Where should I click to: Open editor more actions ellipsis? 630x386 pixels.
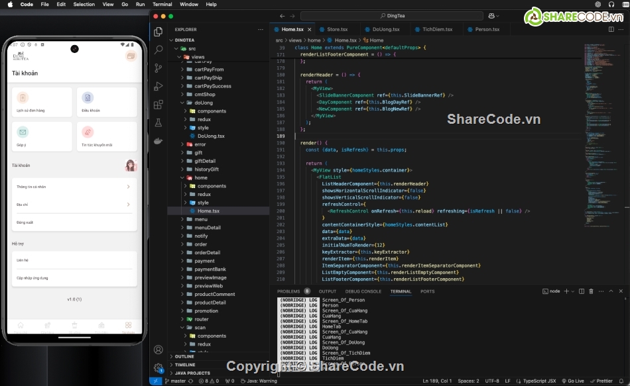621,29
